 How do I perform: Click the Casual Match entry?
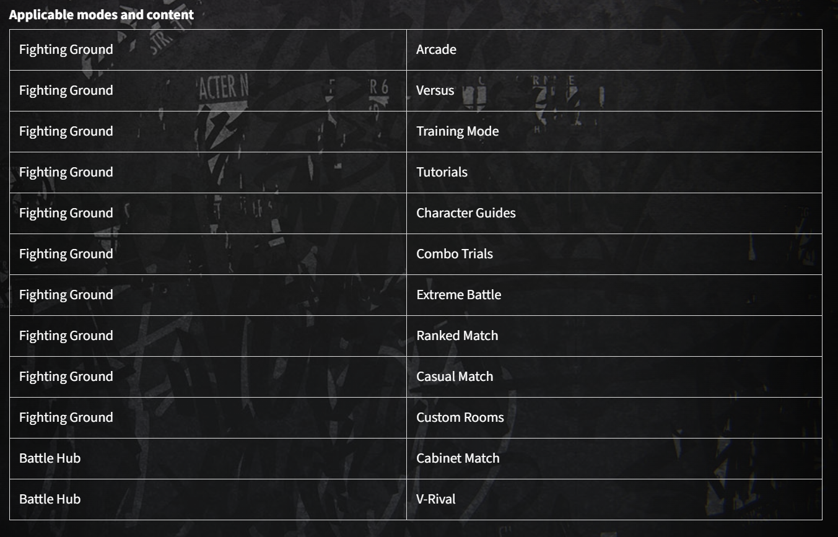pyautogui.click(x=455, y=377)
